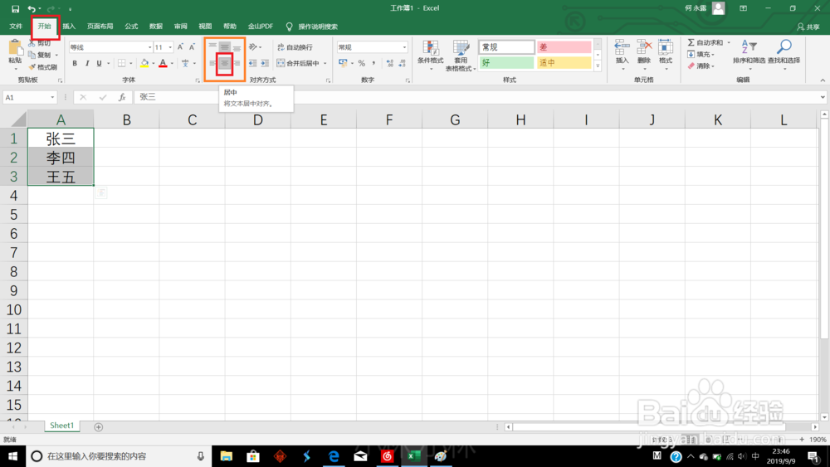Toggle bottom vertical alignment

pyautogui.click(x=237, y=47)
